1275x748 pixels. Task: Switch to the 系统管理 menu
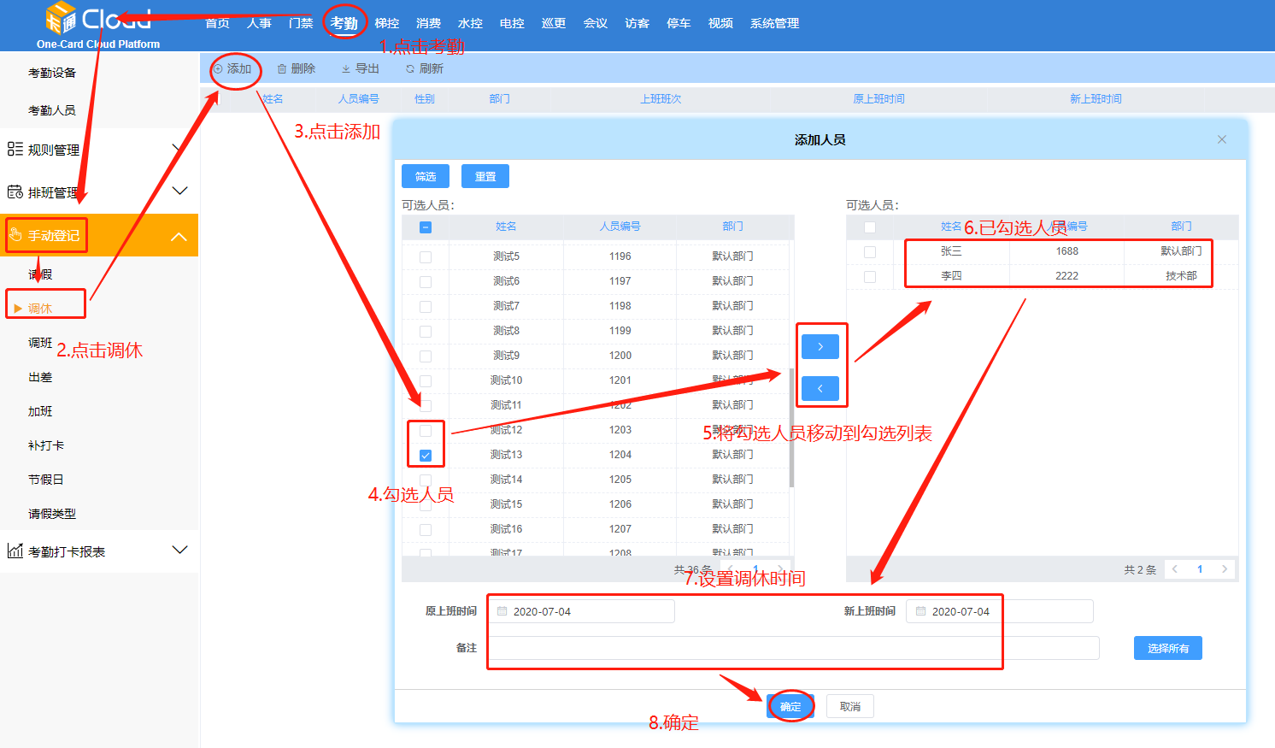pyautogui.click(x=773, y=23)
